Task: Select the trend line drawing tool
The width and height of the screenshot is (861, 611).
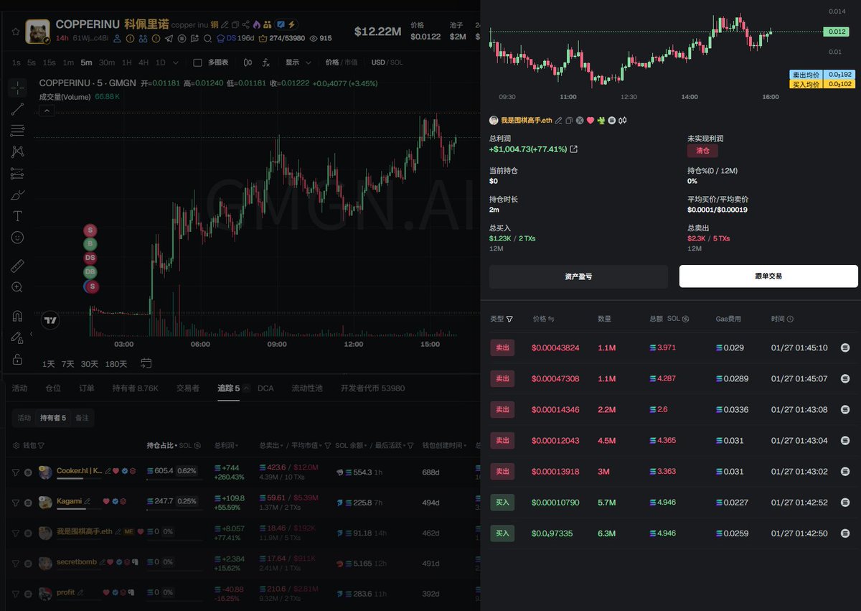Action: [x=18, y=109]
